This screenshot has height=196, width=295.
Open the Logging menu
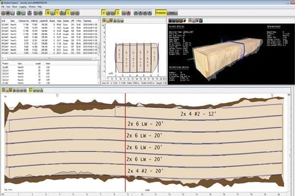(23, 7)
